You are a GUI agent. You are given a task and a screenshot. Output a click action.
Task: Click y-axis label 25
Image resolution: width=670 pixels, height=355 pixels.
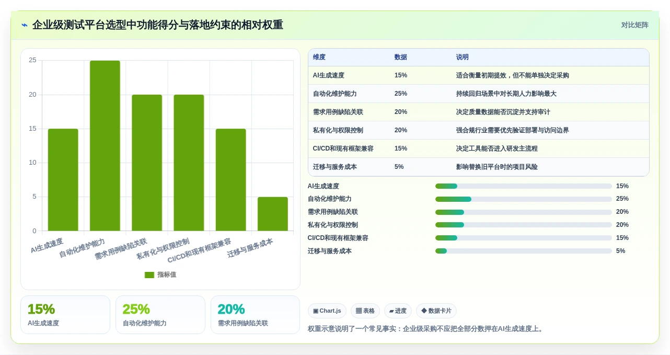point(32,60)
